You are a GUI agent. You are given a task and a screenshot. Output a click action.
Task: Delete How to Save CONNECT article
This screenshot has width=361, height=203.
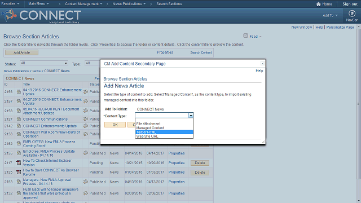coord(200,173)
